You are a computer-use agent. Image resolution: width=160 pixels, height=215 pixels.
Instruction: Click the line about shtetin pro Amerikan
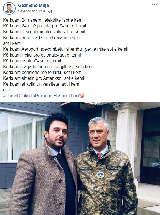(x=44, y=78)
